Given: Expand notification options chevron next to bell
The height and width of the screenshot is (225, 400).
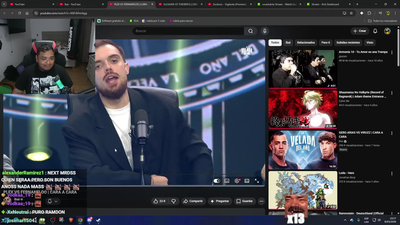Looking at the screenshot, I should coord(56,201).
